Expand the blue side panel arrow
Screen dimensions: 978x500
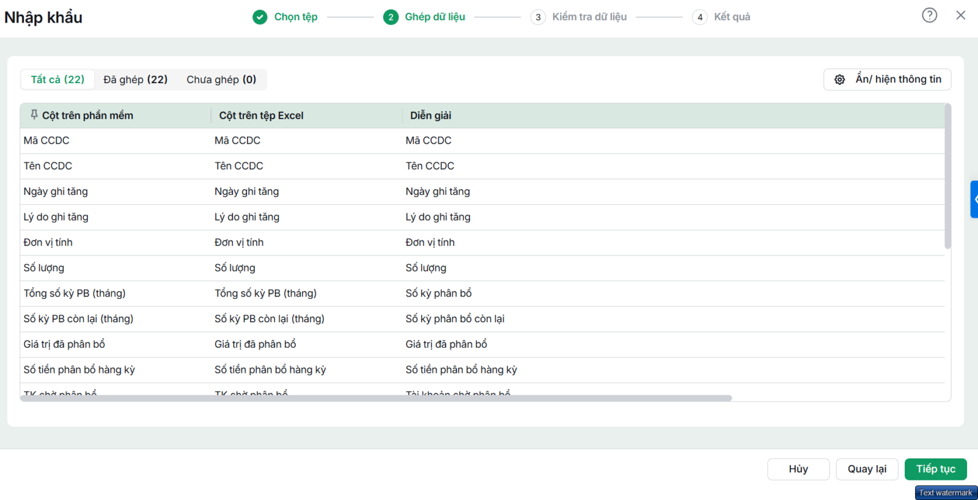click(974, 199)
